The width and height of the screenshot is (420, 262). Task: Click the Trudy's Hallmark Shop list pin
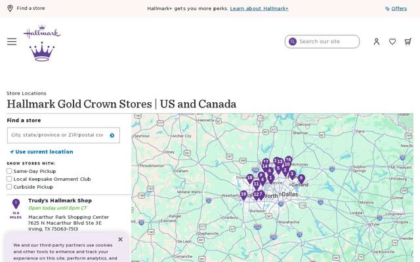point(16,204)
